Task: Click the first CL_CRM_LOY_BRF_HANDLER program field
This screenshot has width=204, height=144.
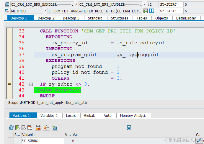Action: click(42, 4)
